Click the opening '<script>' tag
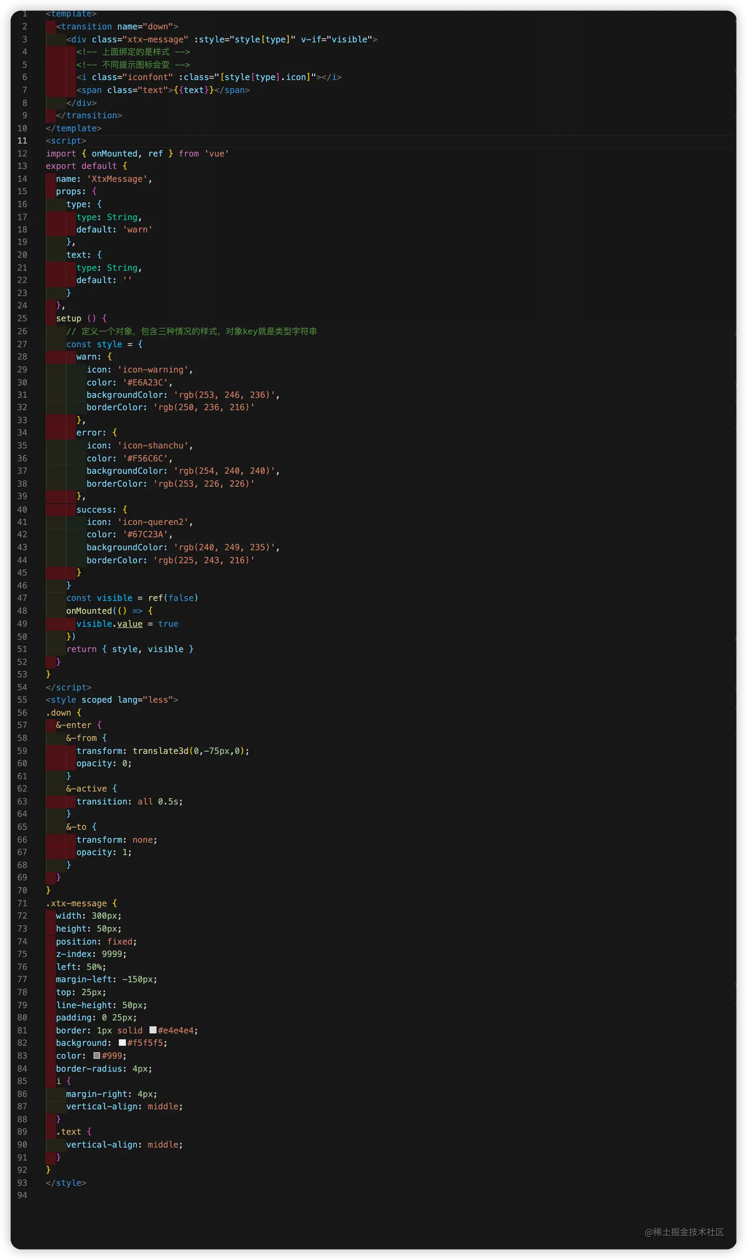Viewport: 747px width, 1260px height. [66, 140]
